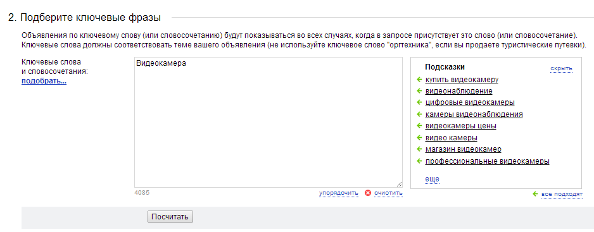Click inside the keywords text area

tap(269, 122)
